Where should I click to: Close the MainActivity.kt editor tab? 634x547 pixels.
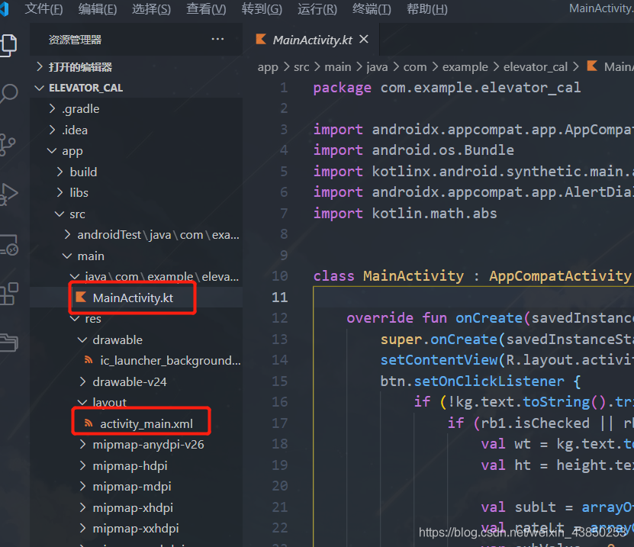click(364, 39)
